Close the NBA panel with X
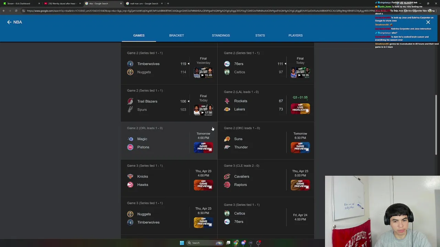The height and width of the screenshot is (247, 440). click(x=428, y=22)
